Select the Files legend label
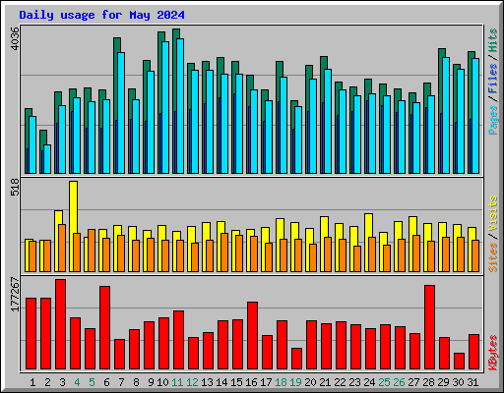 click(x=493, y=79)
